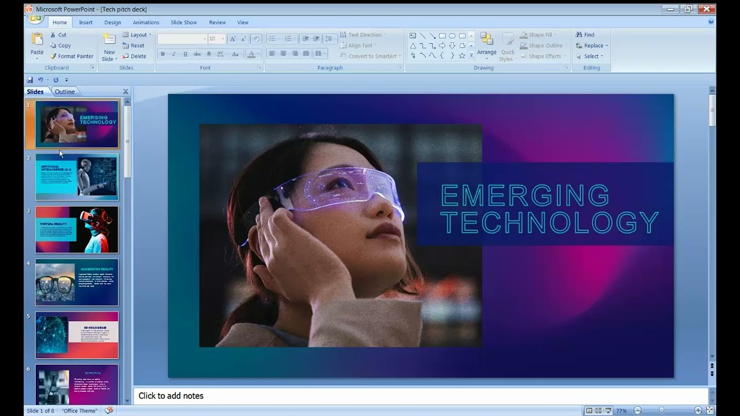The image size is (740, 416).
Task: Open the font size dropdown
Action: tap(223, 39)
